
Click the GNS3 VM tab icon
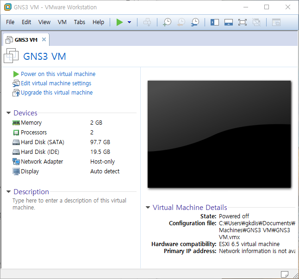click(9, 40)
